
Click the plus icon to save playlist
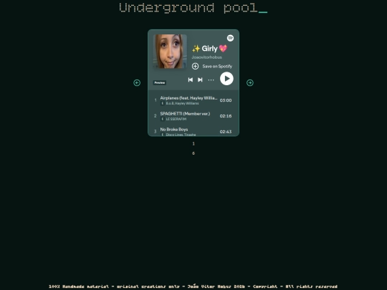[x=195, y=66]
